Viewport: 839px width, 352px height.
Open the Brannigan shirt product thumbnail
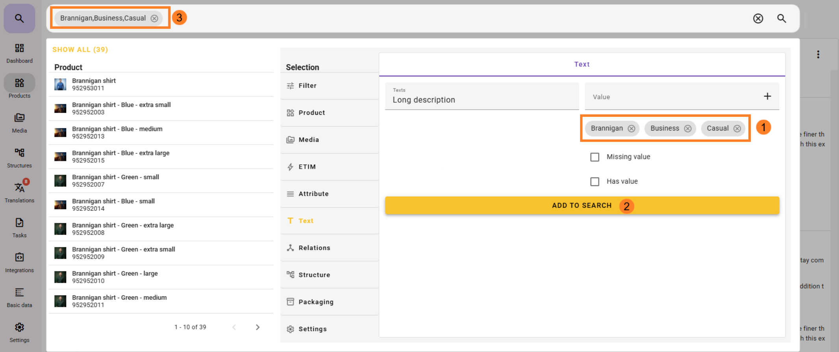pos(60,84)
